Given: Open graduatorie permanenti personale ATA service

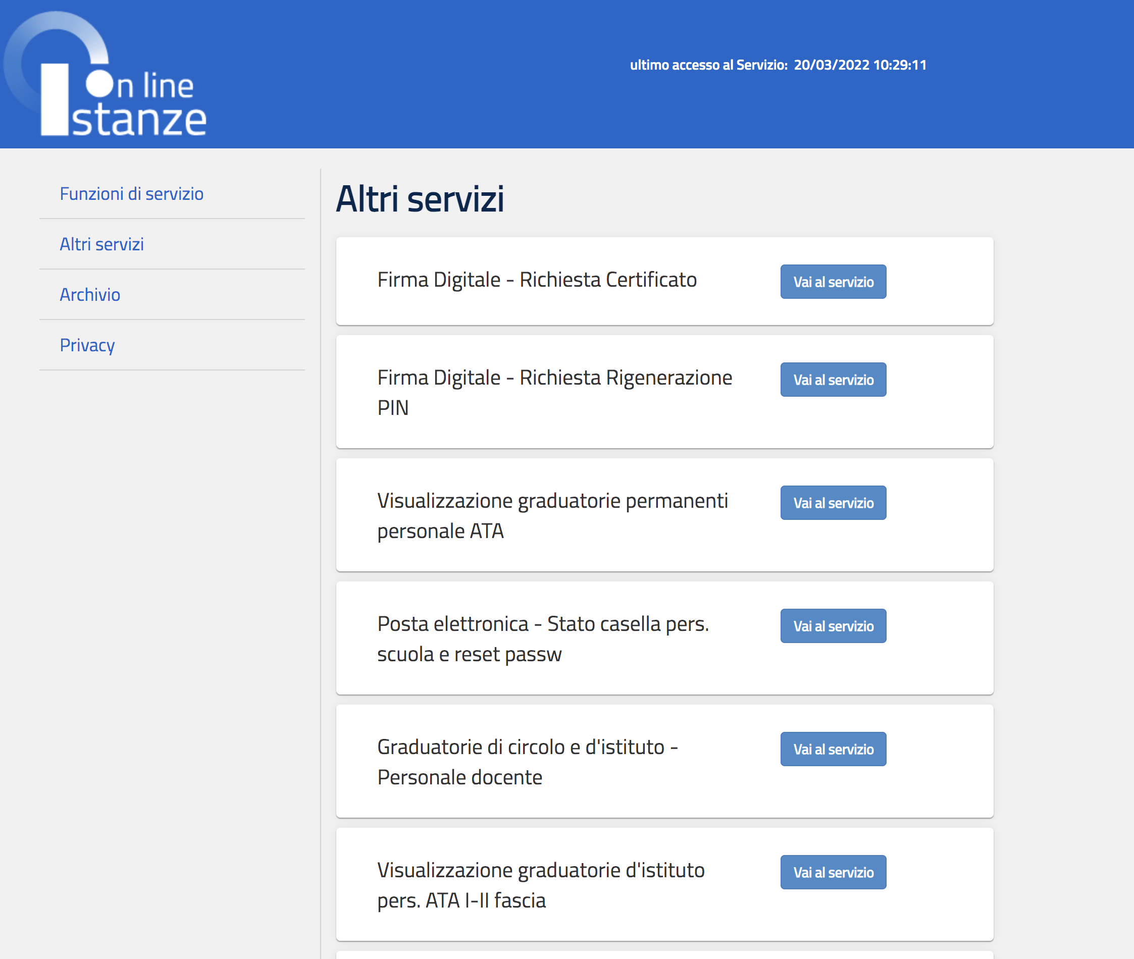Looking at the screenshot, I should [x=833, y=503].
